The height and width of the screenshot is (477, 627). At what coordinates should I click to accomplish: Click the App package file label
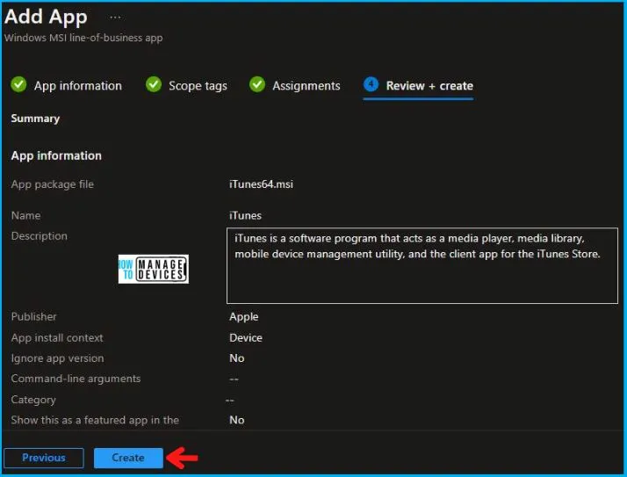53,184
